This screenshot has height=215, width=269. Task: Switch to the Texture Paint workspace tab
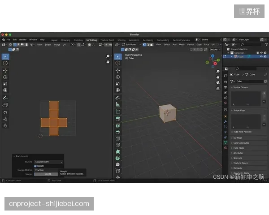click(107, 40)
